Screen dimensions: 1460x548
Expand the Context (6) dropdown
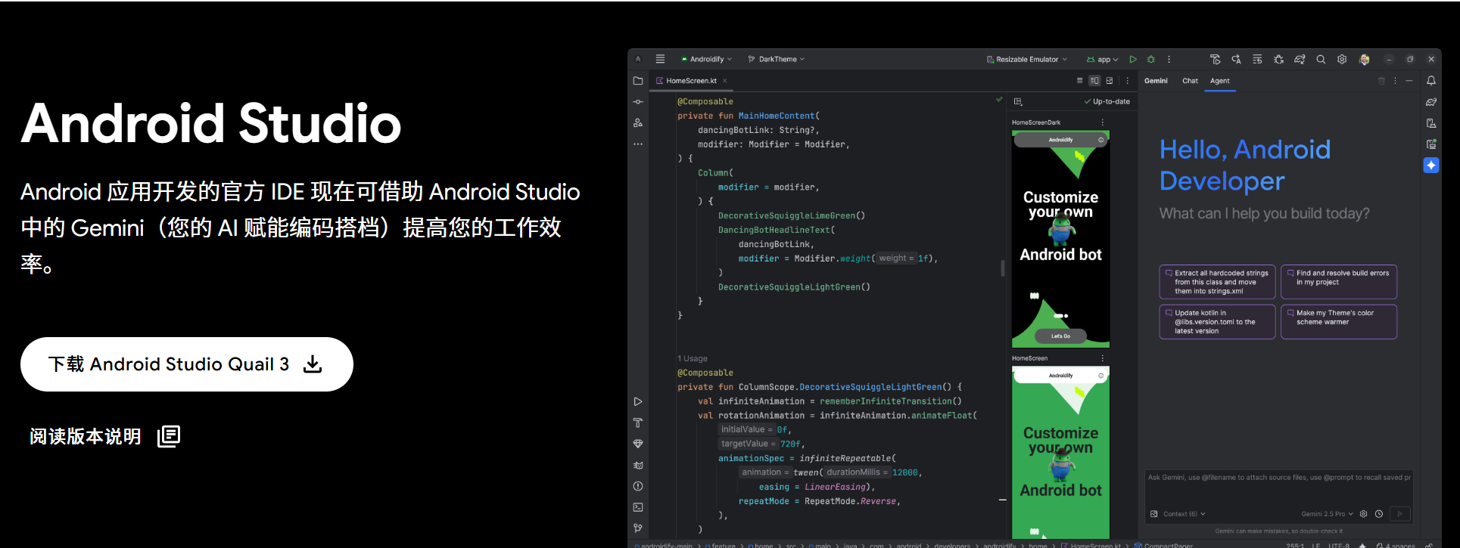click(x=1184, y=514)
